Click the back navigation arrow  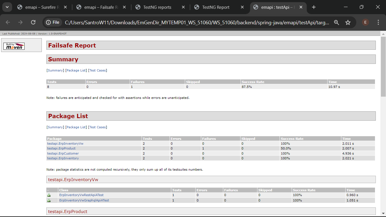tap(8, 22)
